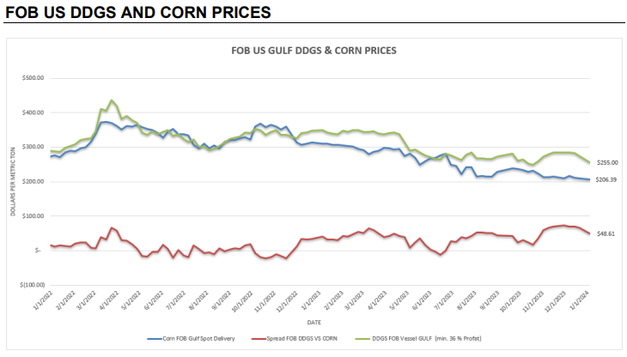Click the $255.00 end data label

pyautogui.click(x=607, y=162)
